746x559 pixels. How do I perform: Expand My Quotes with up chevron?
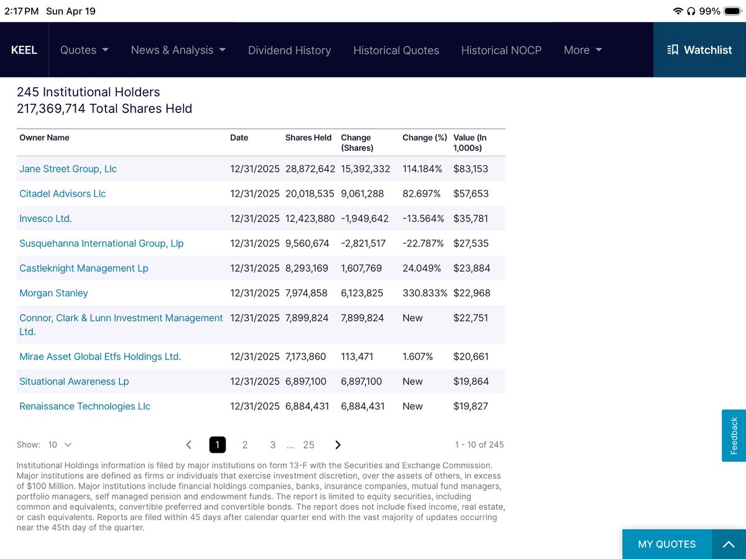pos(729,544)
